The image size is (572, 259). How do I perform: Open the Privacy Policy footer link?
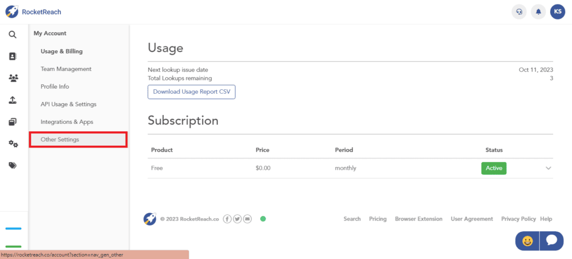pos(518,219)
